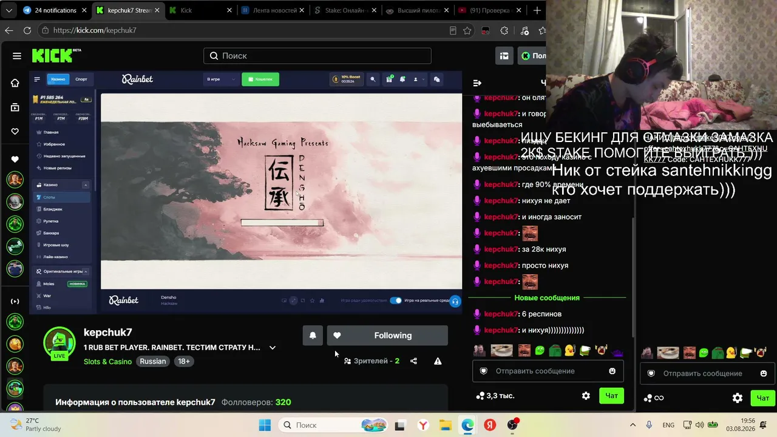Open the Slots & Casino category link

(107, 362)
